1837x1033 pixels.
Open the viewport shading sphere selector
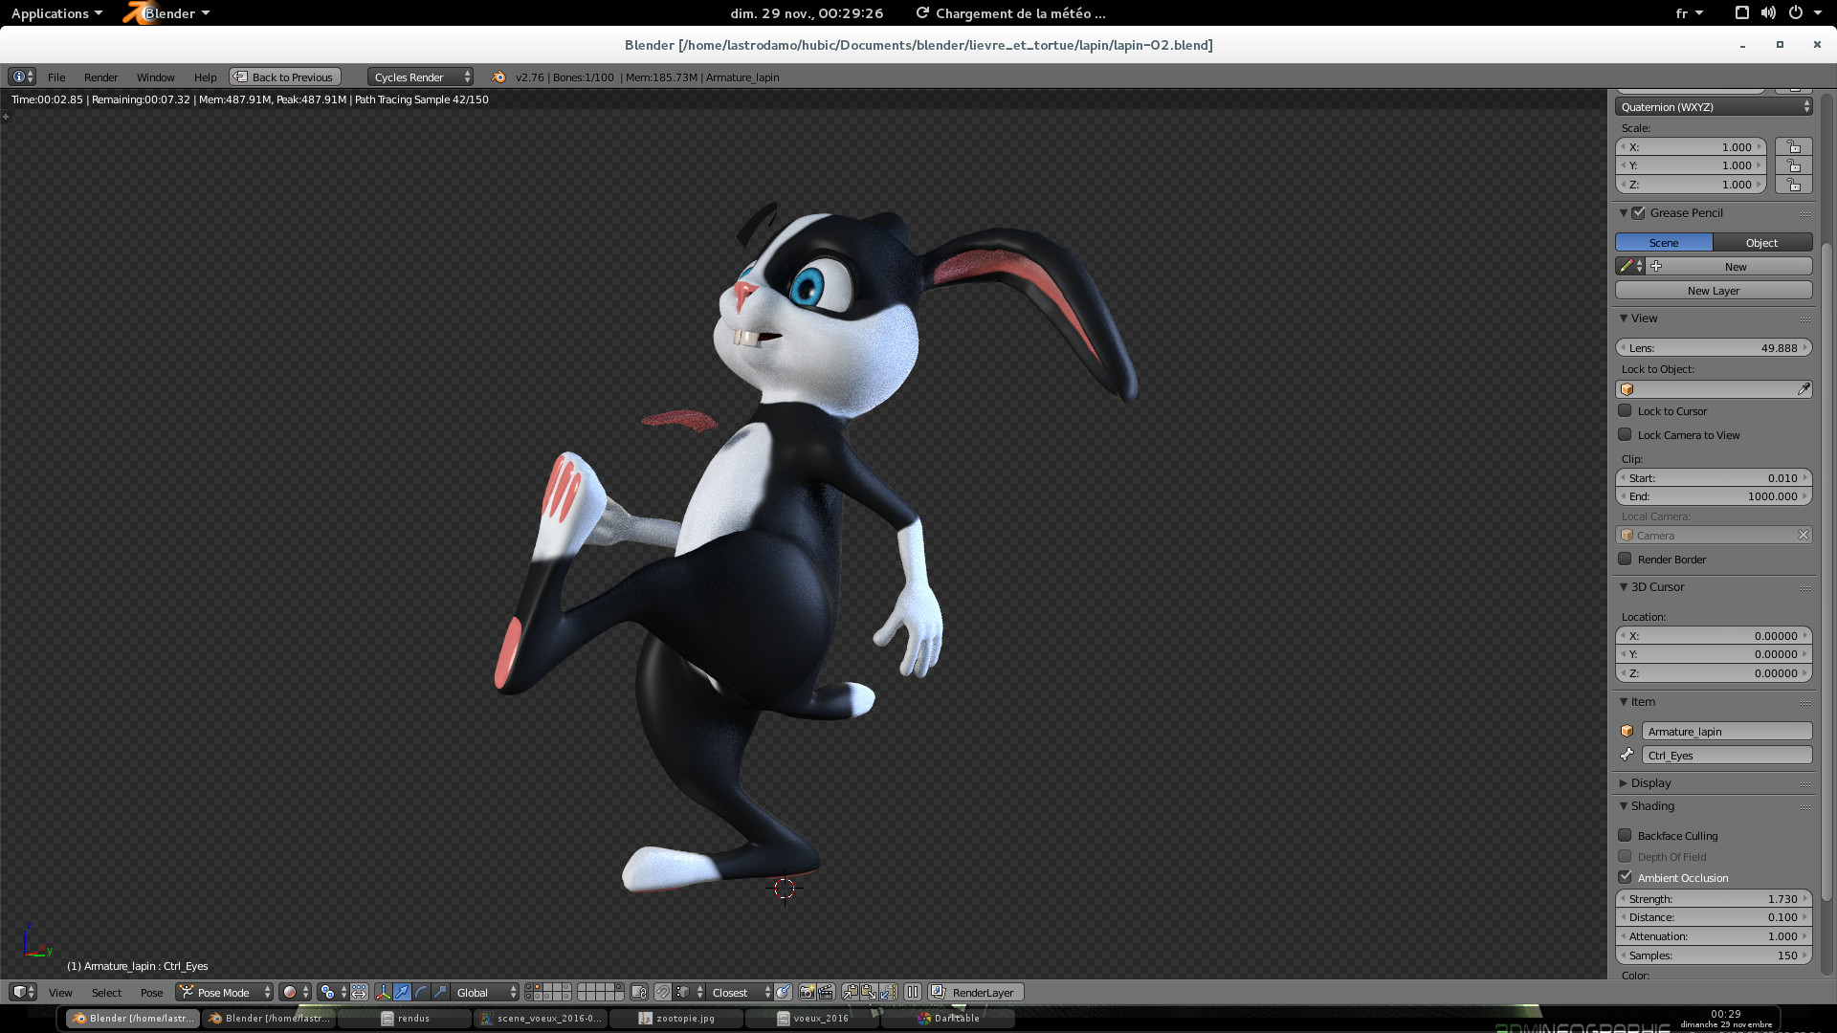coord(295,992)
